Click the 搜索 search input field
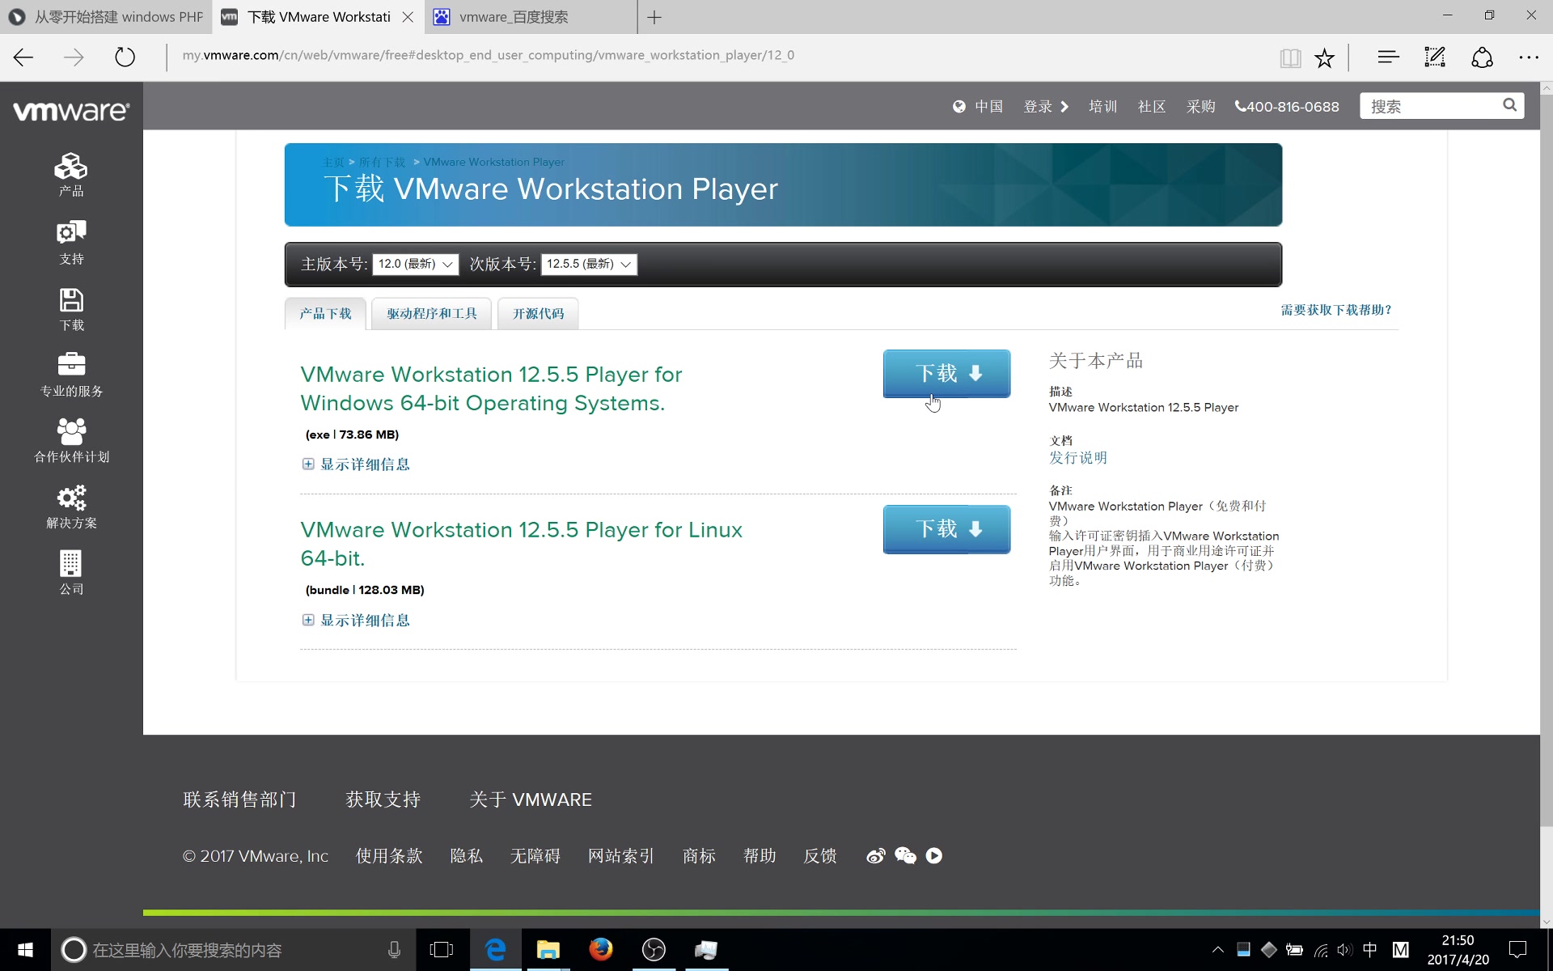This screenshot has height=971, width=1553. (1432, 106)
